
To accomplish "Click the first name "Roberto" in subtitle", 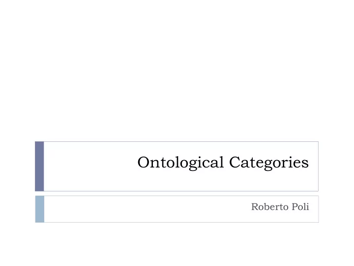I will [270, 207].
